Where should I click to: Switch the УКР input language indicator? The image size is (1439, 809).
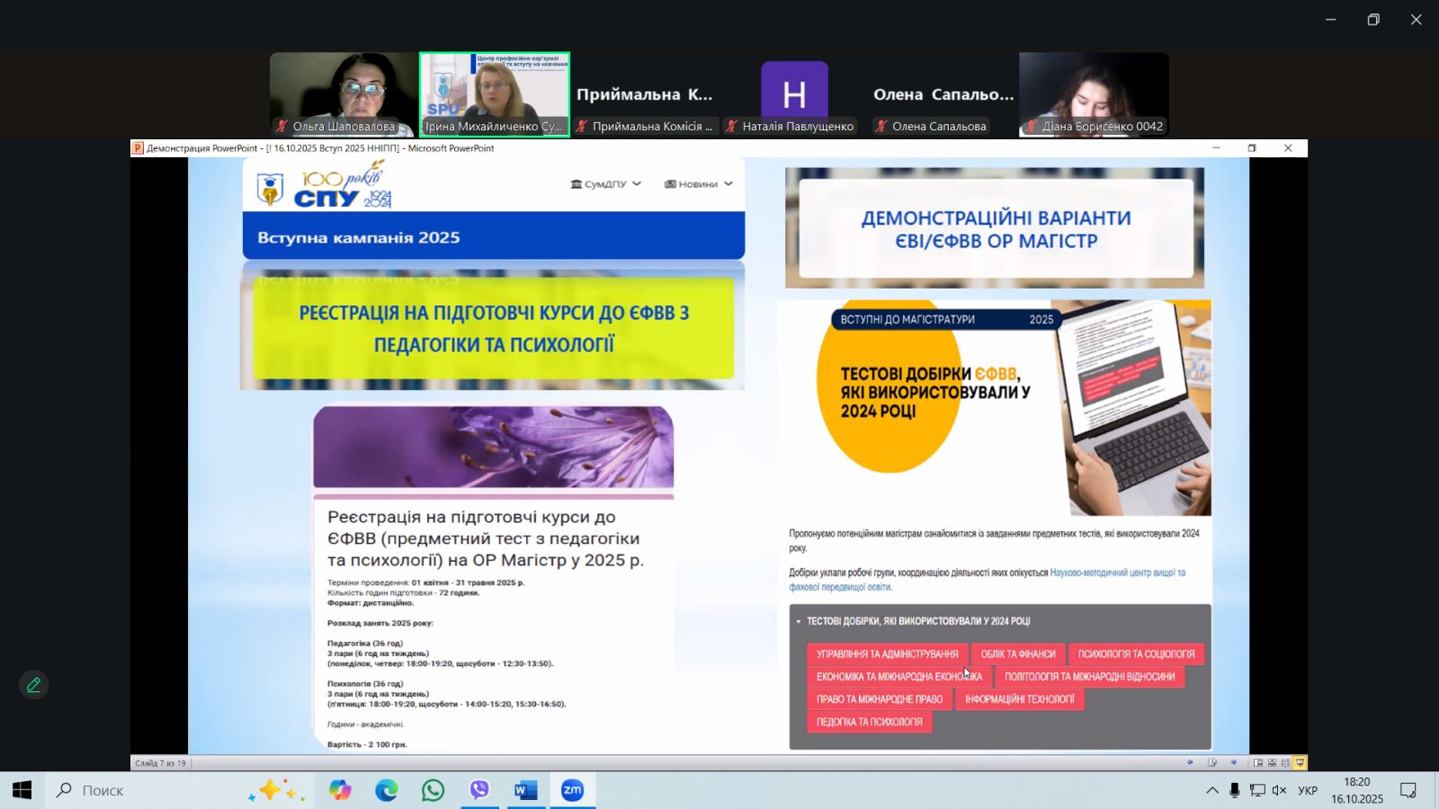coord(1308,790)
